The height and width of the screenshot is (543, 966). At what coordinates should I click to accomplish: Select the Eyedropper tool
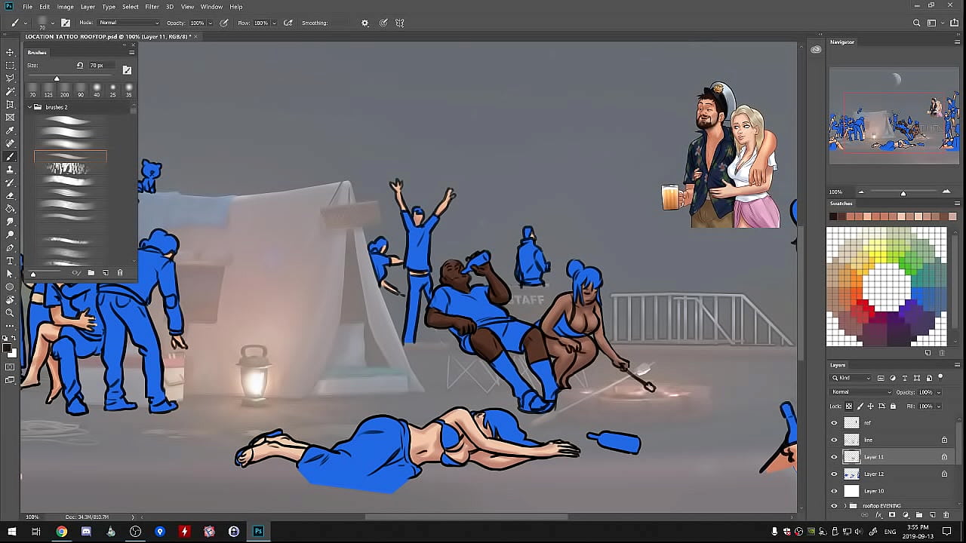click(10, 130)
